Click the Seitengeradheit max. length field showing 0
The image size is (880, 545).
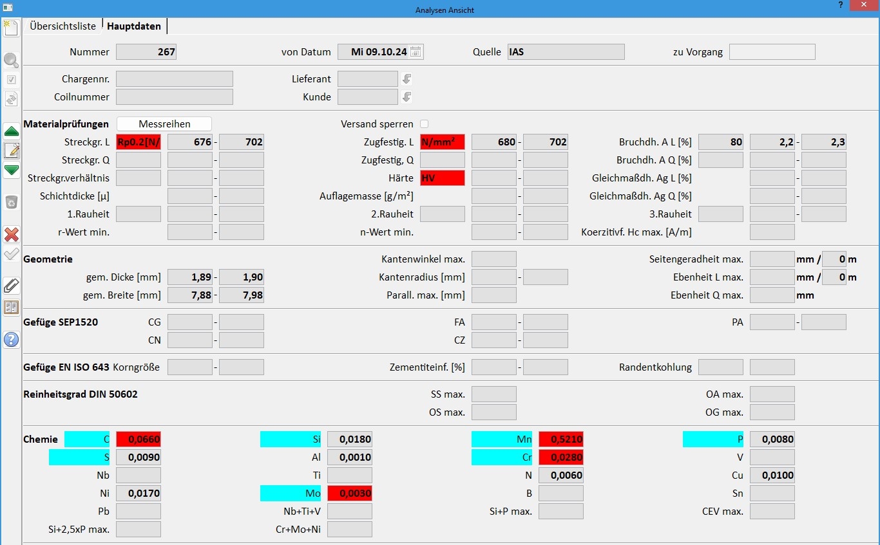(834, 259)
